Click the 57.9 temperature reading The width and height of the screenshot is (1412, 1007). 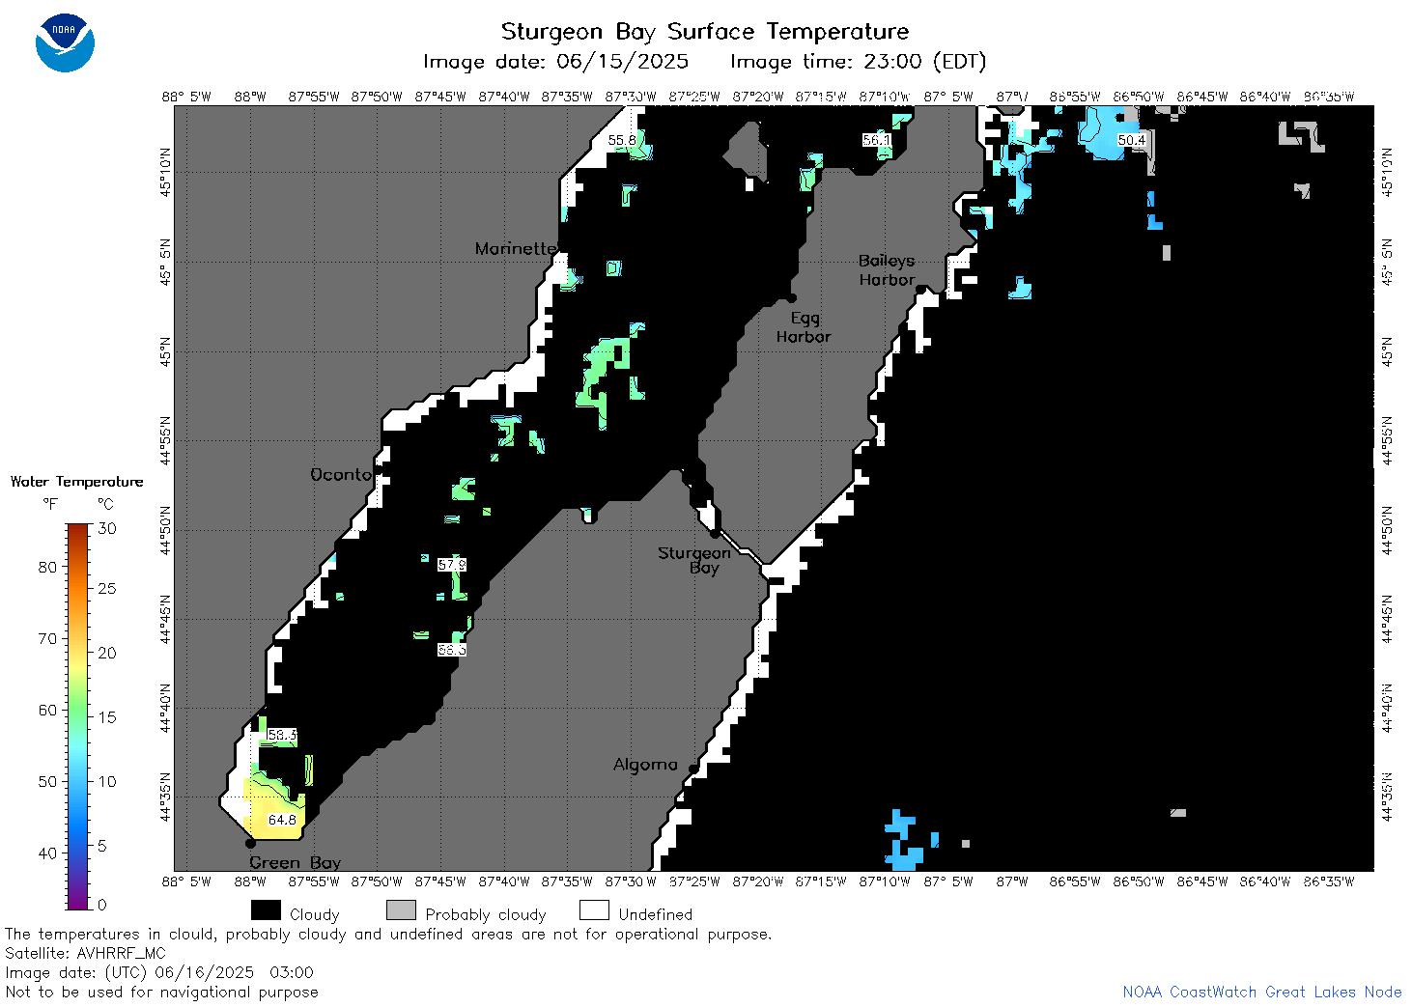click(452, 565)
